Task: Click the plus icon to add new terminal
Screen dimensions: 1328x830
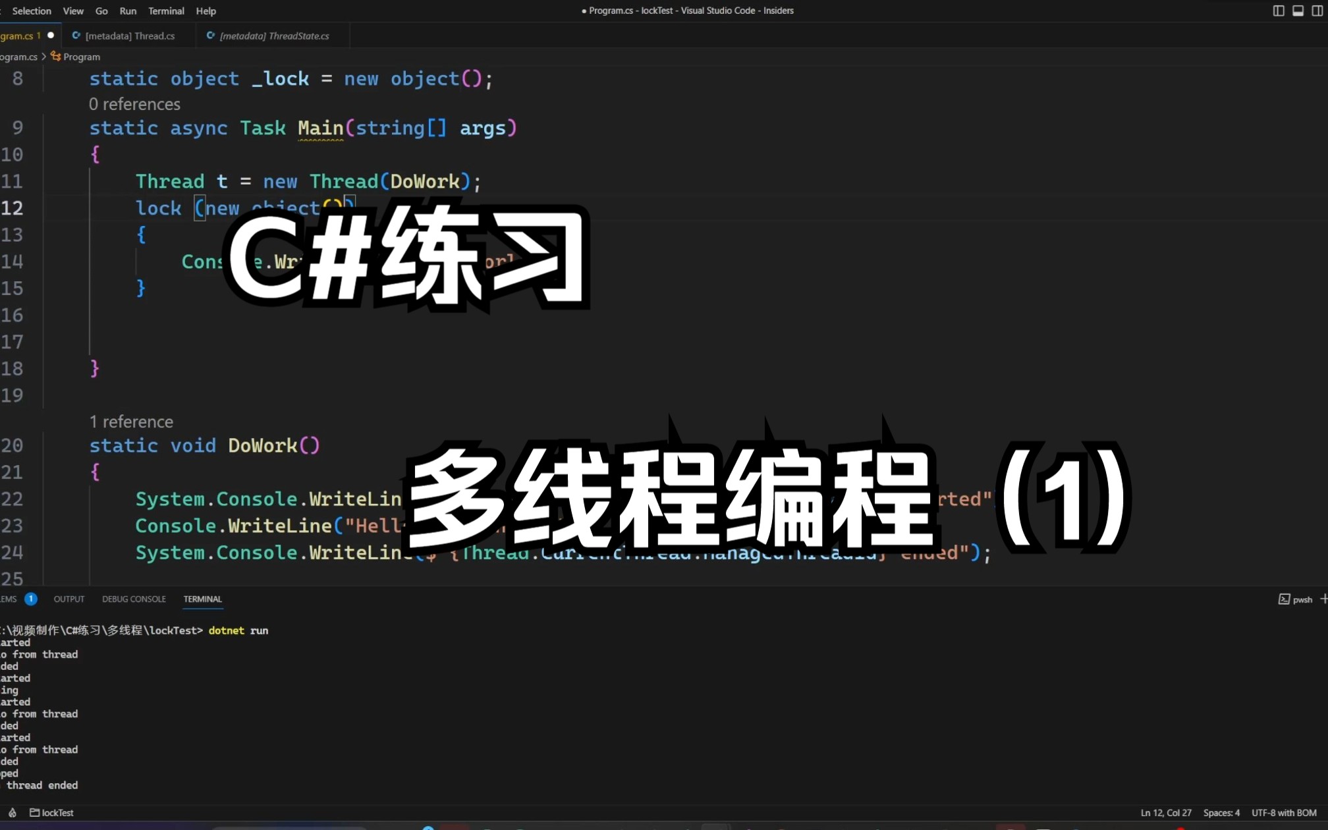Action: (x=1323, y=599)
